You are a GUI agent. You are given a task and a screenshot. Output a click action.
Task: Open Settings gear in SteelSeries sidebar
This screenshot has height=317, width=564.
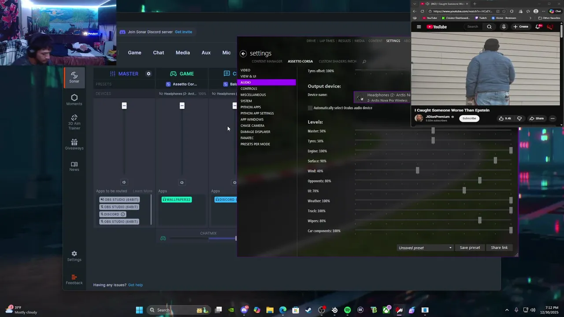coord(74,256)
